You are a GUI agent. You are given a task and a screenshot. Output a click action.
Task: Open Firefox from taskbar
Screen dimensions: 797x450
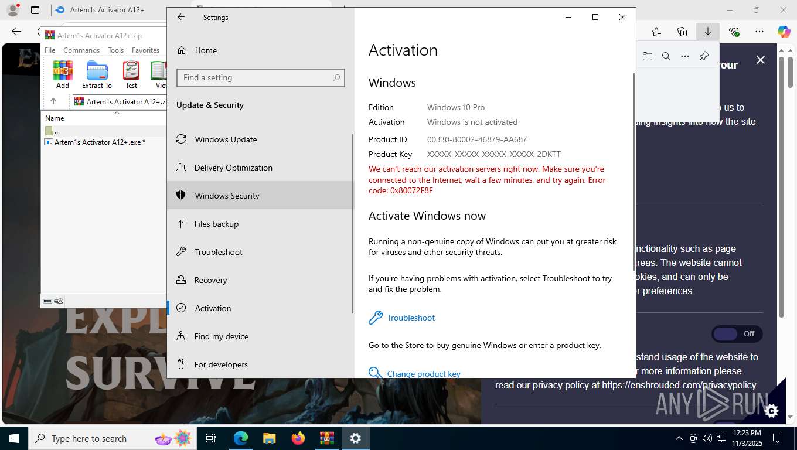click(x=298, y=438)
